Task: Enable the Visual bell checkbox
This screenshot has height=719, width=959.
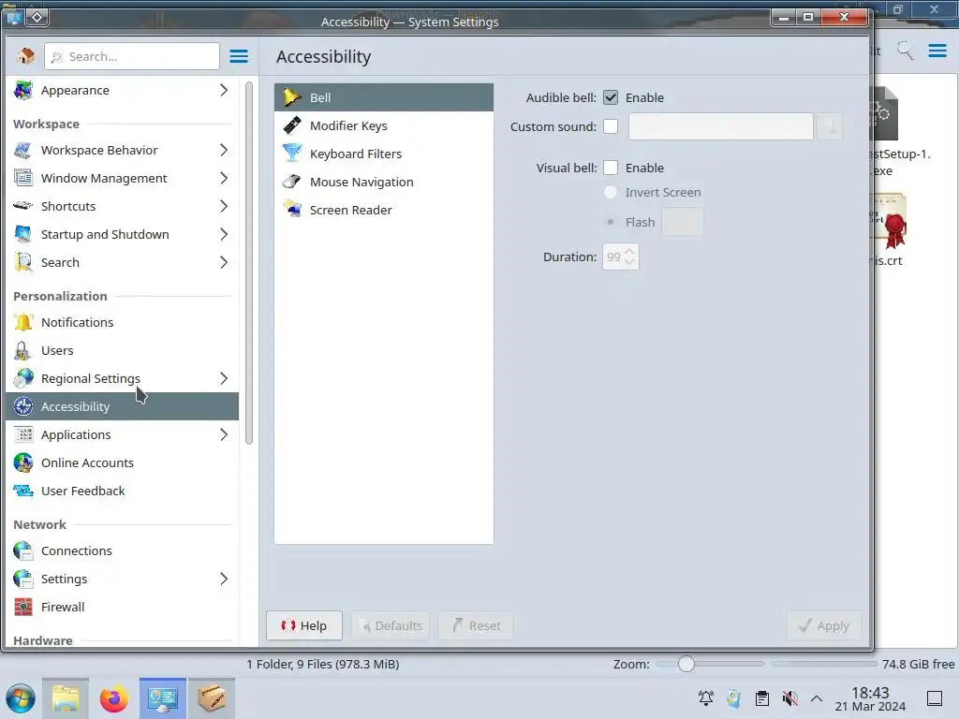Action: 611,168
